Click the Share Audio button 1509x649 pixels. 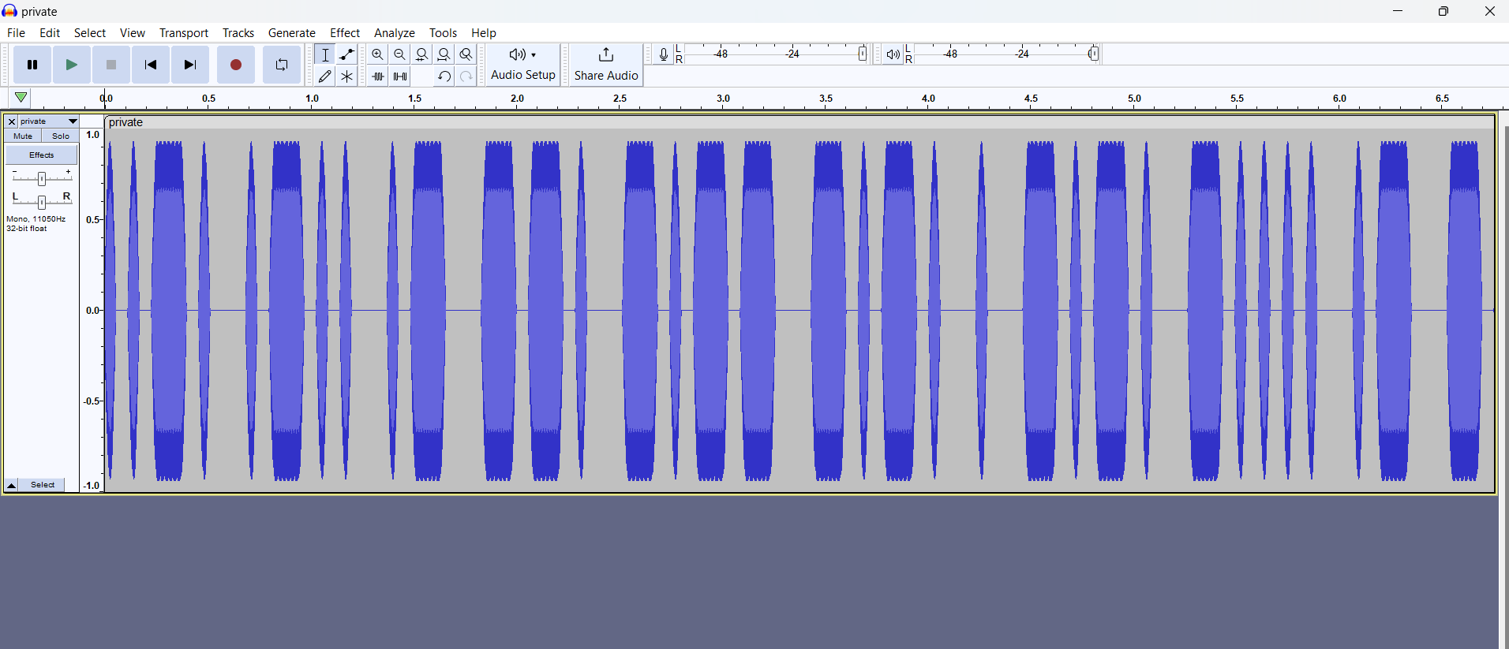(605, 65)
